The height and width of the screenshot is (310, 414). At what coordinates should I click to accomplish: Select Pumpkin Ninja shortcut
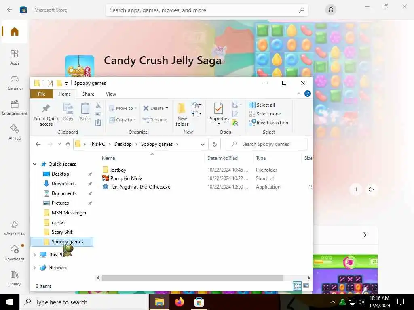point(126,178)
